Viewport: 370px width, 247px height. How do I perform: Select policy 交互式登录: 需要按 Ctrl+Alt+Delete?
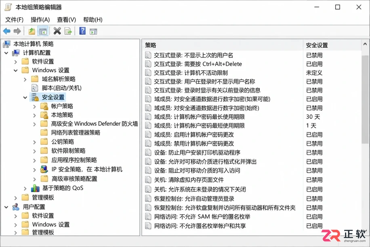click(198, 64)
